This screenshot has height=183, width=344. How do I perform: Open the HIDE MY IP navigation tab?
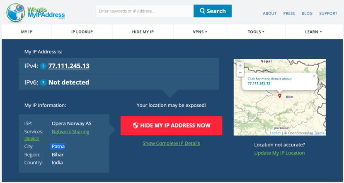pos(143,32)
